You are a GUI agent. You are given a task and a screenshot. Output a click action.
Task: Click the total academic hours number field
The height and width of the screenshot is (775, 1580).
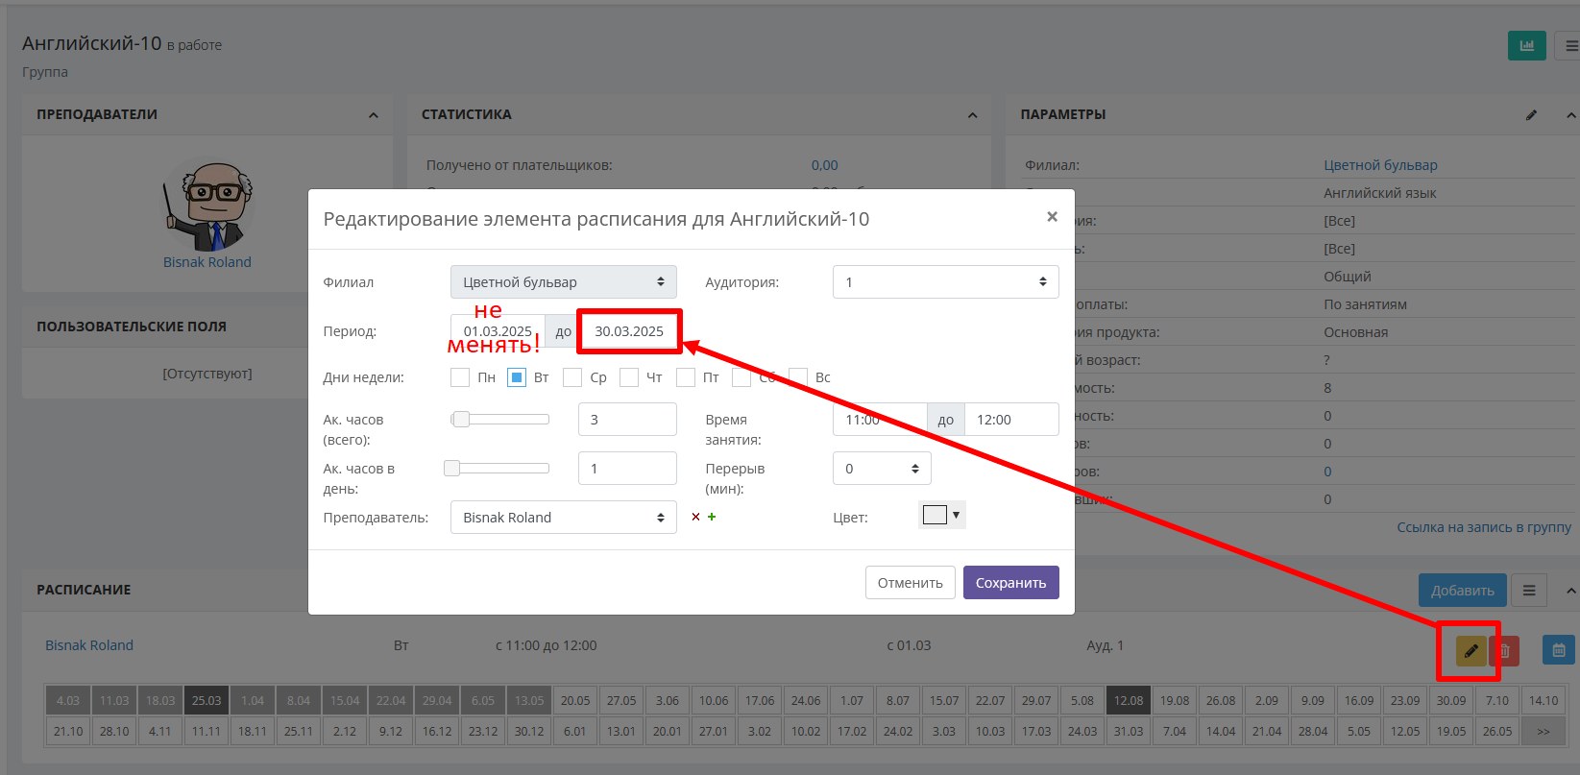pyautogui.click(x=627, y=420)
